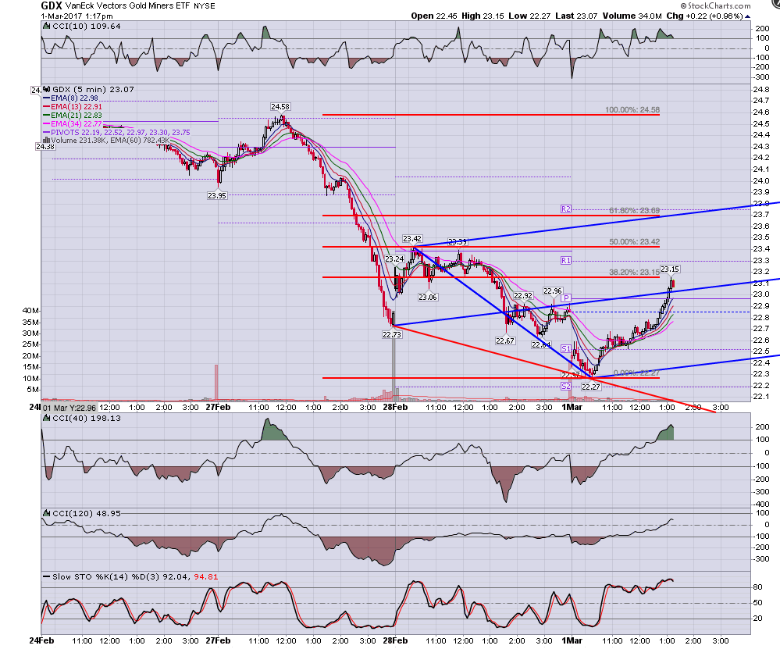Click the PIVOTS legend entry
780x649 pixels.
[120, 133]
